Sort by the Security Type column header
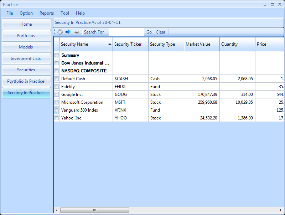This screenshot has height=215, width=285. click(166, 44)
